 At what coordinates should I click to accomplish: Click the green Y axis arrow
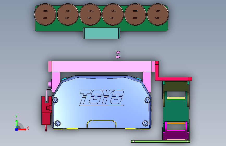tap(16, 123)
